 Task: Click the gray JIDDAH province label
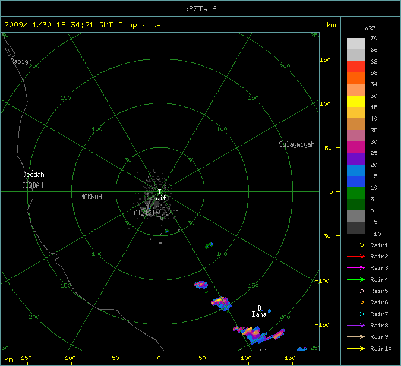point(33,185)
